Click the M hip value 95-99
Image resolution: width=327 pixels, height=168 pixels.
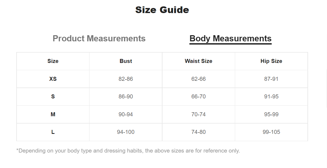tap(271, 114)
